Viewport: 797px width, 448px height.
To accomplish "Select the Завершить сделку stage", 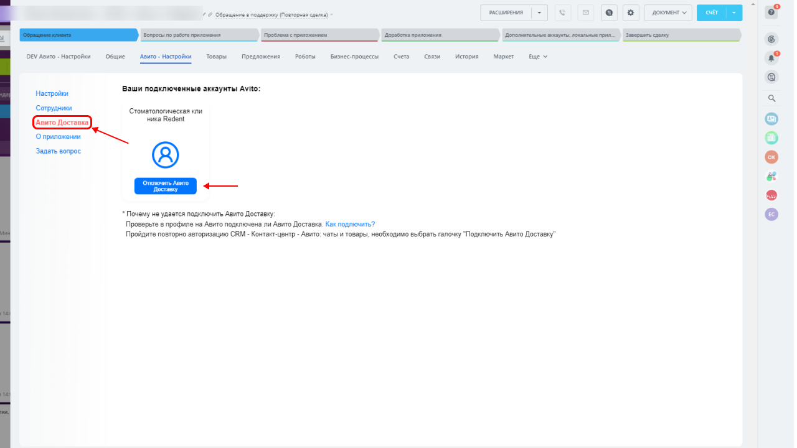I will click(681, 35).
